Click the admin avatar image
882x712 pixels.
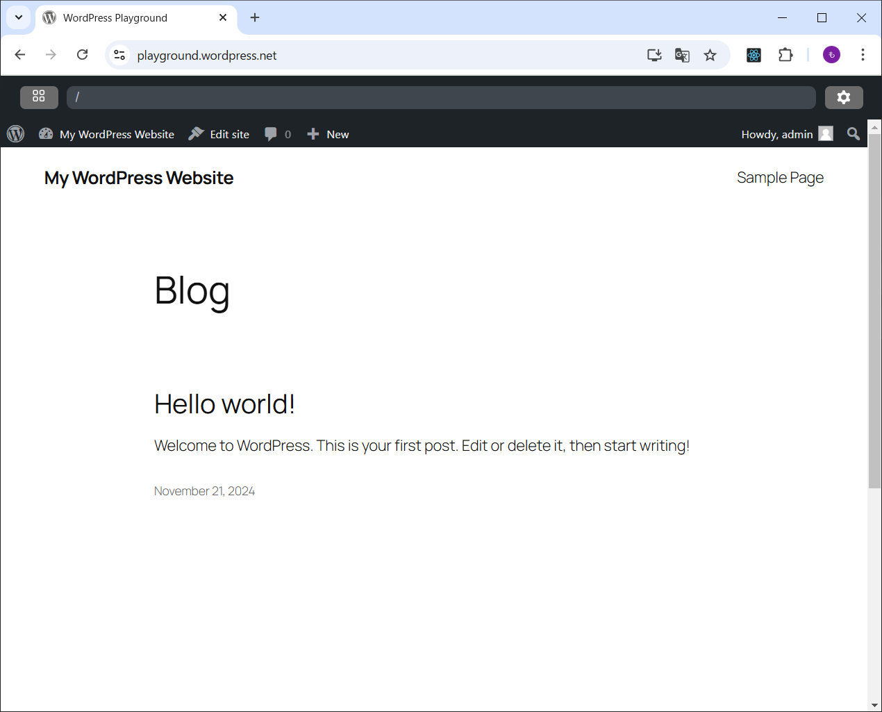[826, 134]
